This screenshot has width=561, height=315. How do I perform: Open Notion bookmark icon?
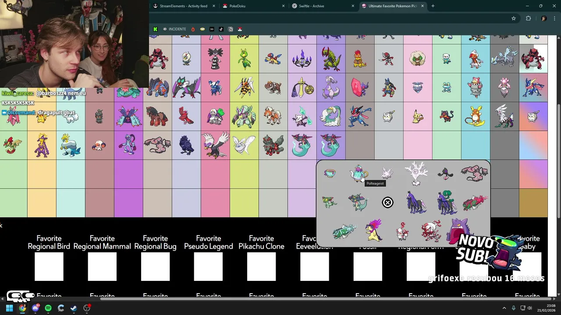pyautogui.click(x=231, y=29)
